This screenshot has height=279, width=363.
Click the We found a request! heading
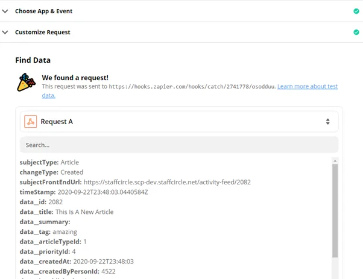click(x=75, y=78)
